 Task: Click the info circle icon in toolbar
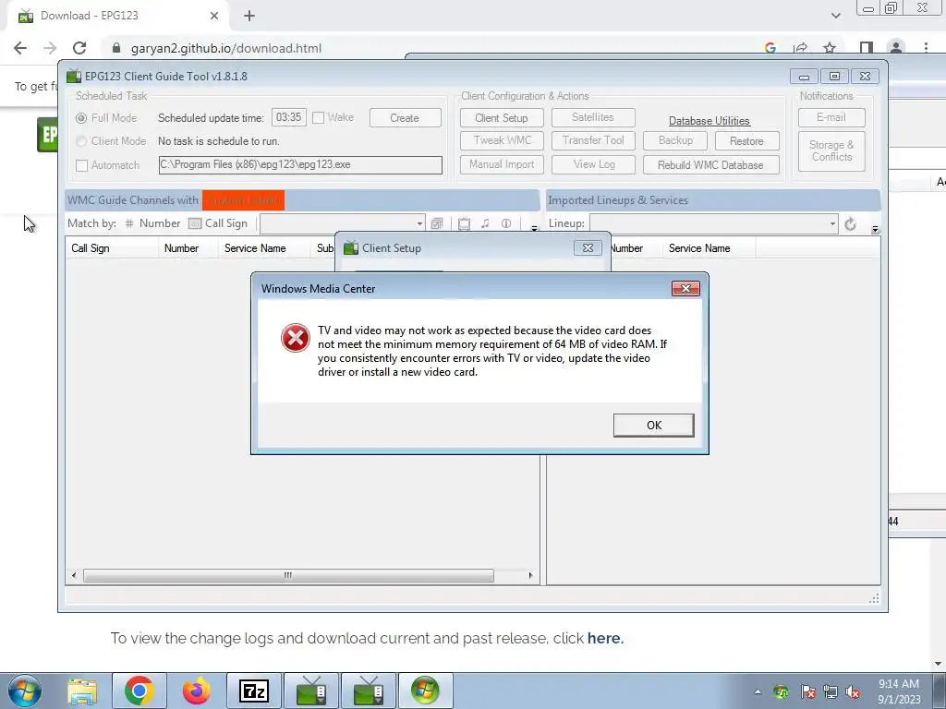(x=506, y=223)
